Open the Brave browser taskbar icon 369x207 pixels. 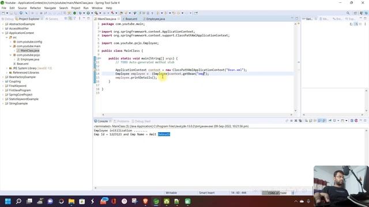[x=145, y=201]
